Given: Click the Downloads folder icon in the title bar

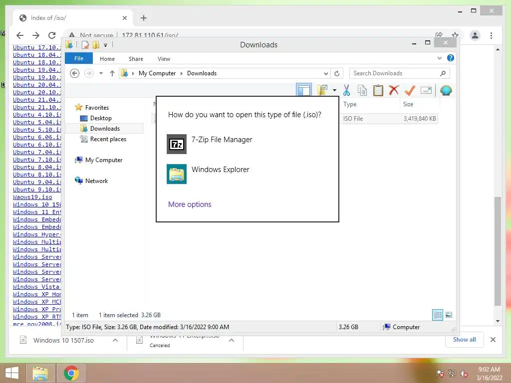Looking at the screenshot, I should pyautogui.click(x=69, y=44).
